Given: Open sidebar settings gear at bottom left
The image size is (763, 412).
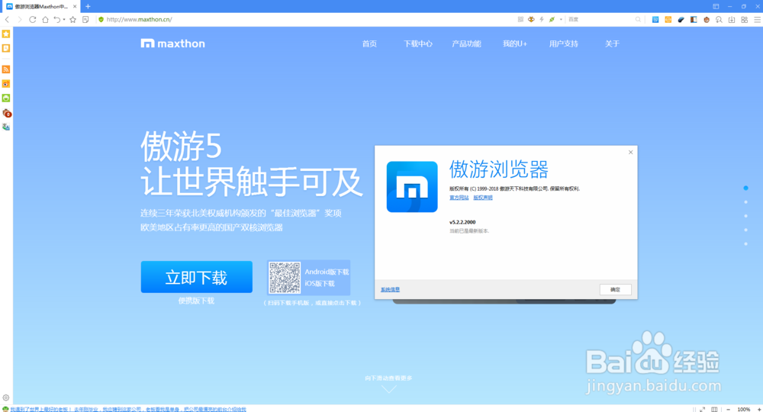Looking at the screenshot, I should click(6, 398).
